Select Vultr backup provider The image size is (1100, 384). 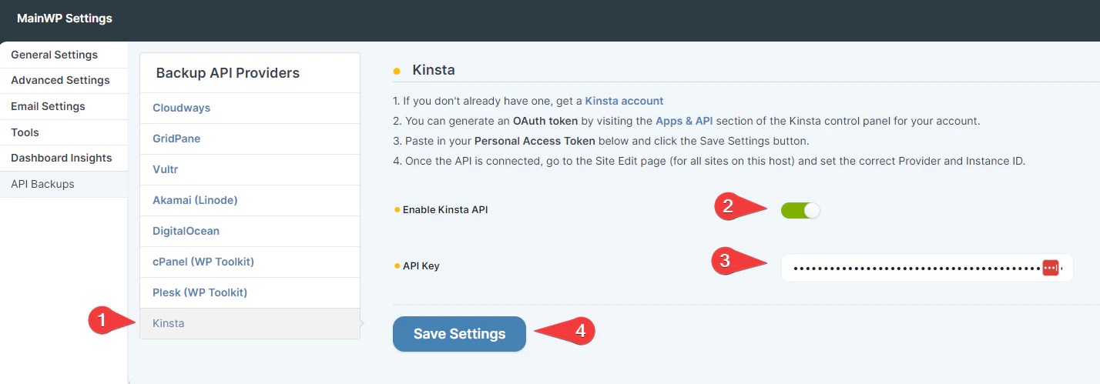point(250,169)
